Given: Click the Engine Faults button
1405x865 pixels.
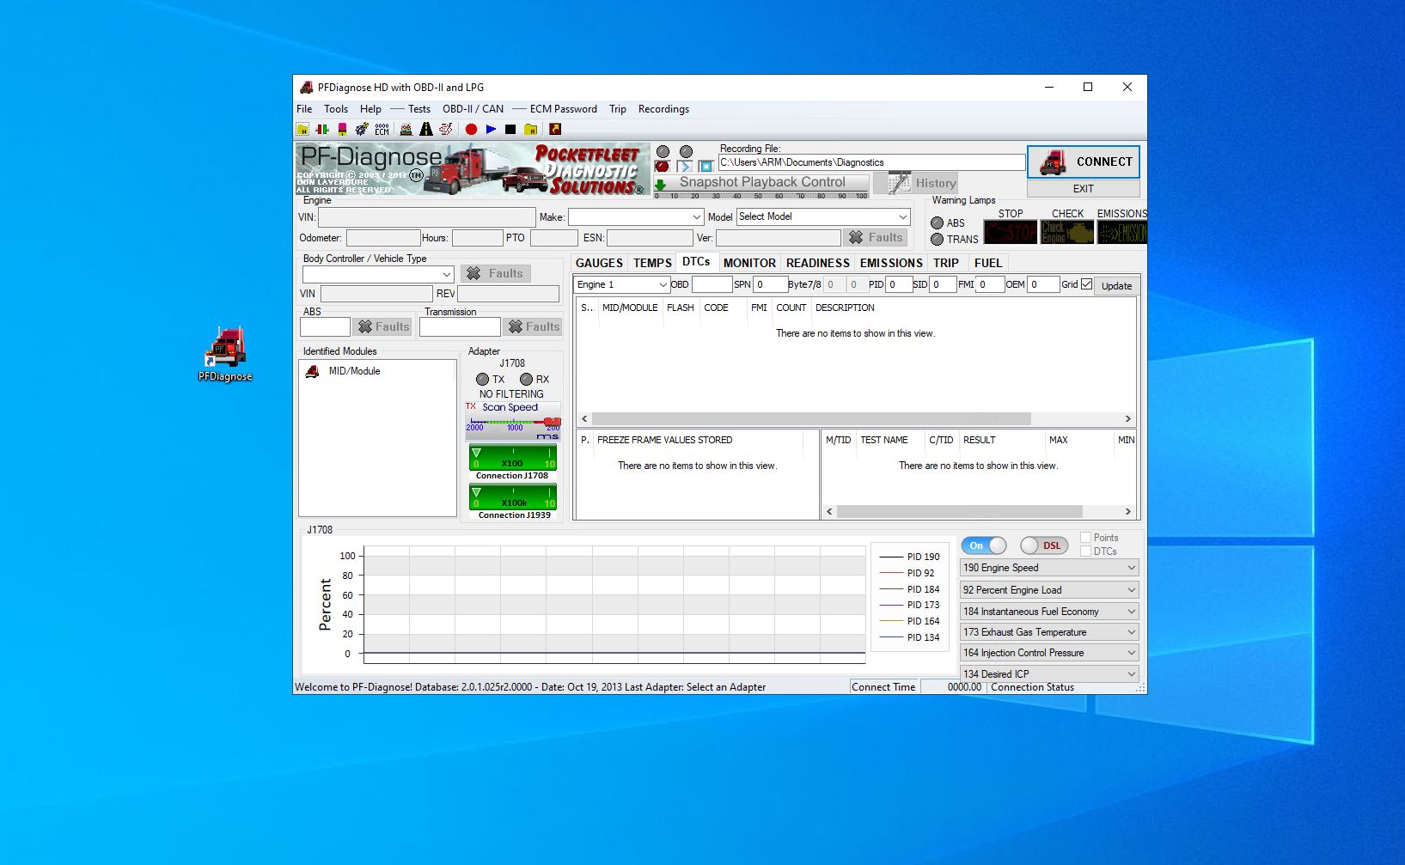Looking at the screenshot, I should tap(876, 238).
